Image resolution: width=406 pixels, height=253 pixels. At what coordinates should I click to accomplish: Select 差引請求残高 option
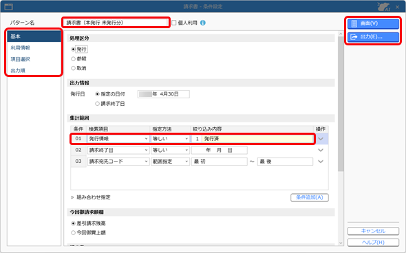(73, 223)
